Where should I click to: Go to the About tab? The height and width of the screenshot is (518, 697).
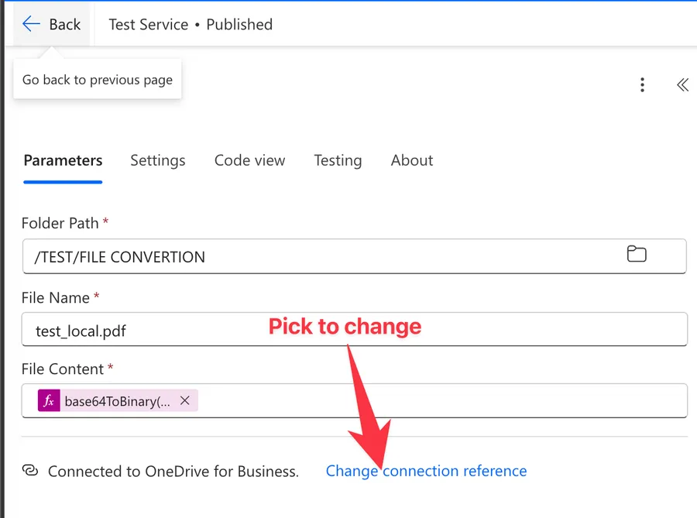411,160
